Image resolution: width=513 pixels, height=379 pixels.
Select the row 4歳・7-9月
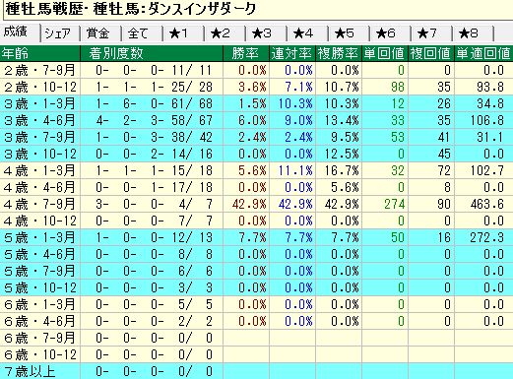[x=256, y=204]
